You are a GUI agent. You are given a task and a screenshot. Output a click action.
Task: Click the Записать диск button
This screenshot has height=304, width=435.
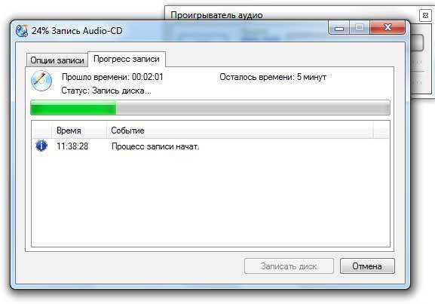click(289, 266)
